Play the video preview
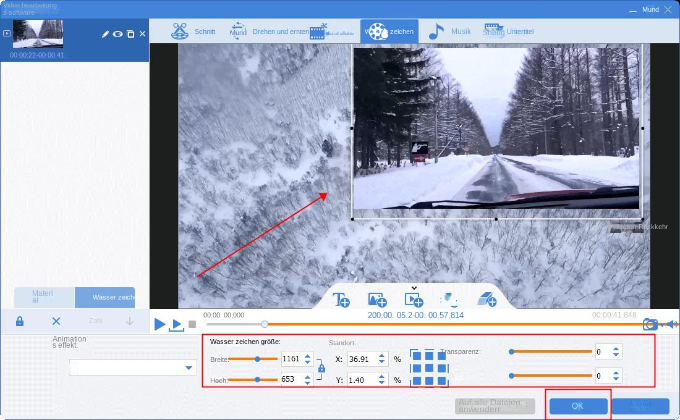Viewport: 680px width, 420px height. click(x=159, y=324)
